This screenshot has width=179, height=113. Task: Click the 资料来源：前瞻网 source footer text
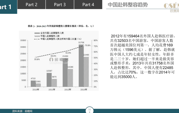coord(22,111)
